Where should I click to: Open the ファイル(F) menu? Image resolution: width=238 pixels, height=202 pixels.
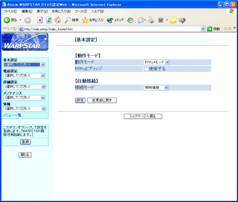click(x=10, y=11)
